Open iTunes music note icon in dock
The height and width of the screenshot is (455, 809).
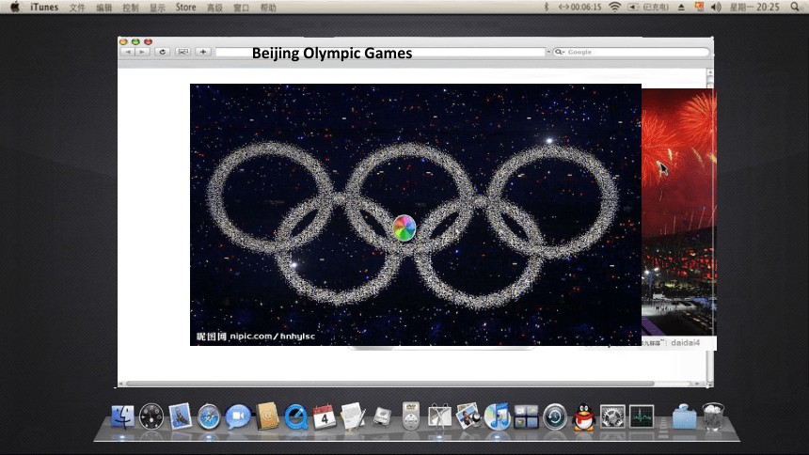tap(498, 416)
